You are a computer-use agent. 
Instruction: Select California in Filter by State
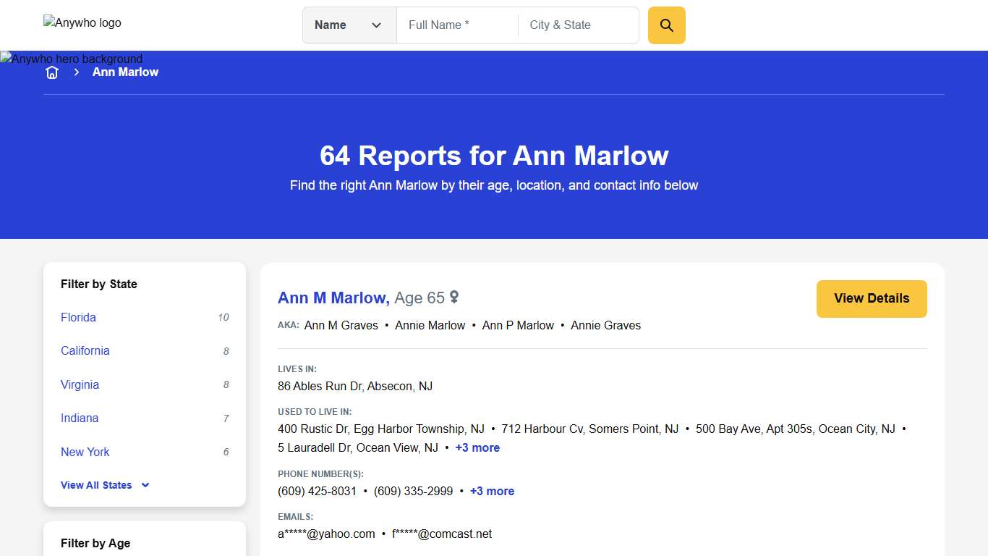pyautogui.click(x=85, y=350)
